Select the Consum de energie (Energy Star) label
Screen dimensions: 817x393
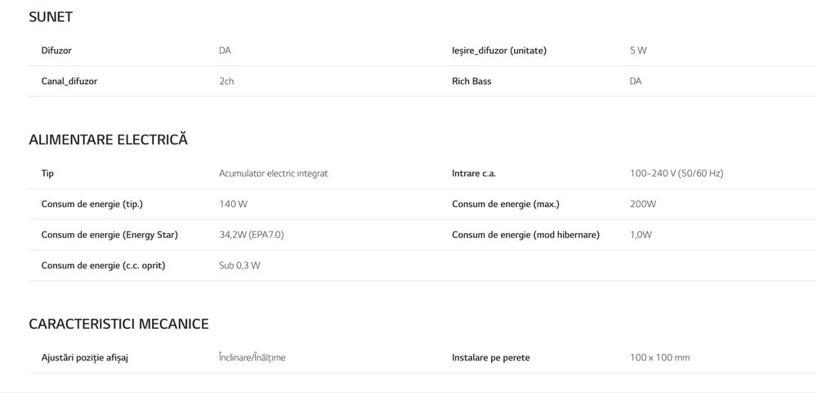[x=109, y=235]
